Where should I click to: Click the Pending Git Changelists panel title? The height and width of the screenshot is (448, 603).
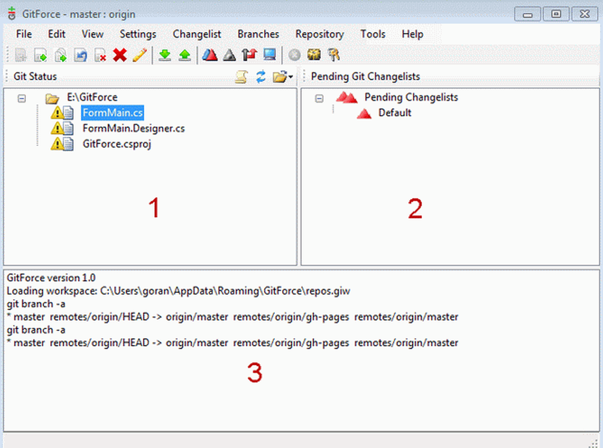coord(365,77)
